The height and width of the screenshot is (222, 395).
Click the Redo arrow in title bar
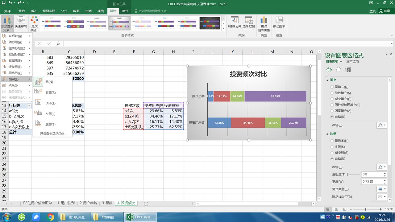(20, 3)
